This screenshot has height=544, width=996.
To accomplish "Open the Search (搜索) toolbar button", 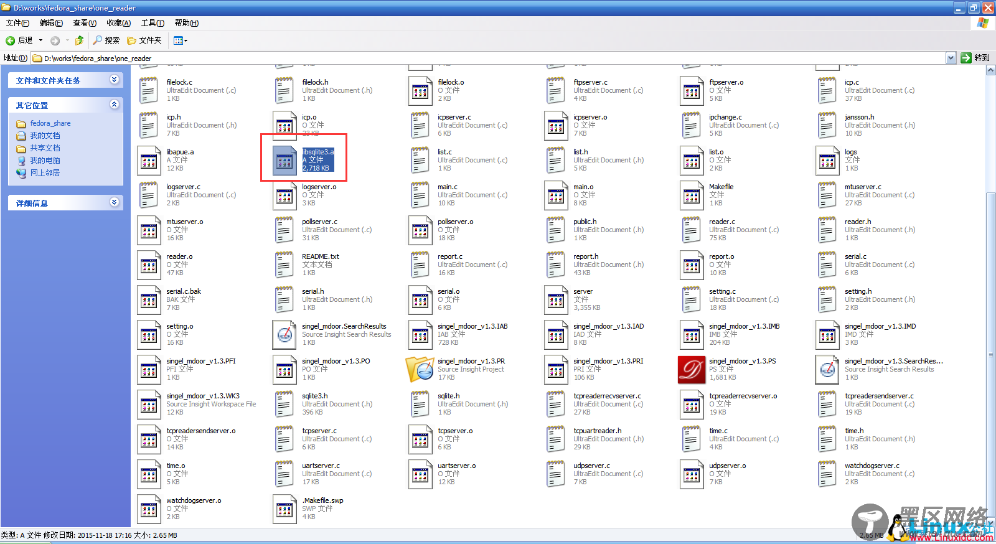I will click(106, 40).
